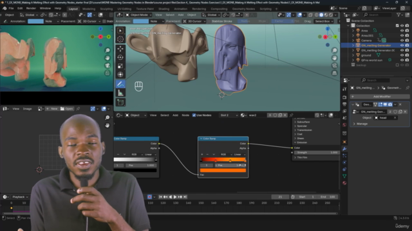Hide GN_melting Generator with eye icon

(x=402, y=46)
